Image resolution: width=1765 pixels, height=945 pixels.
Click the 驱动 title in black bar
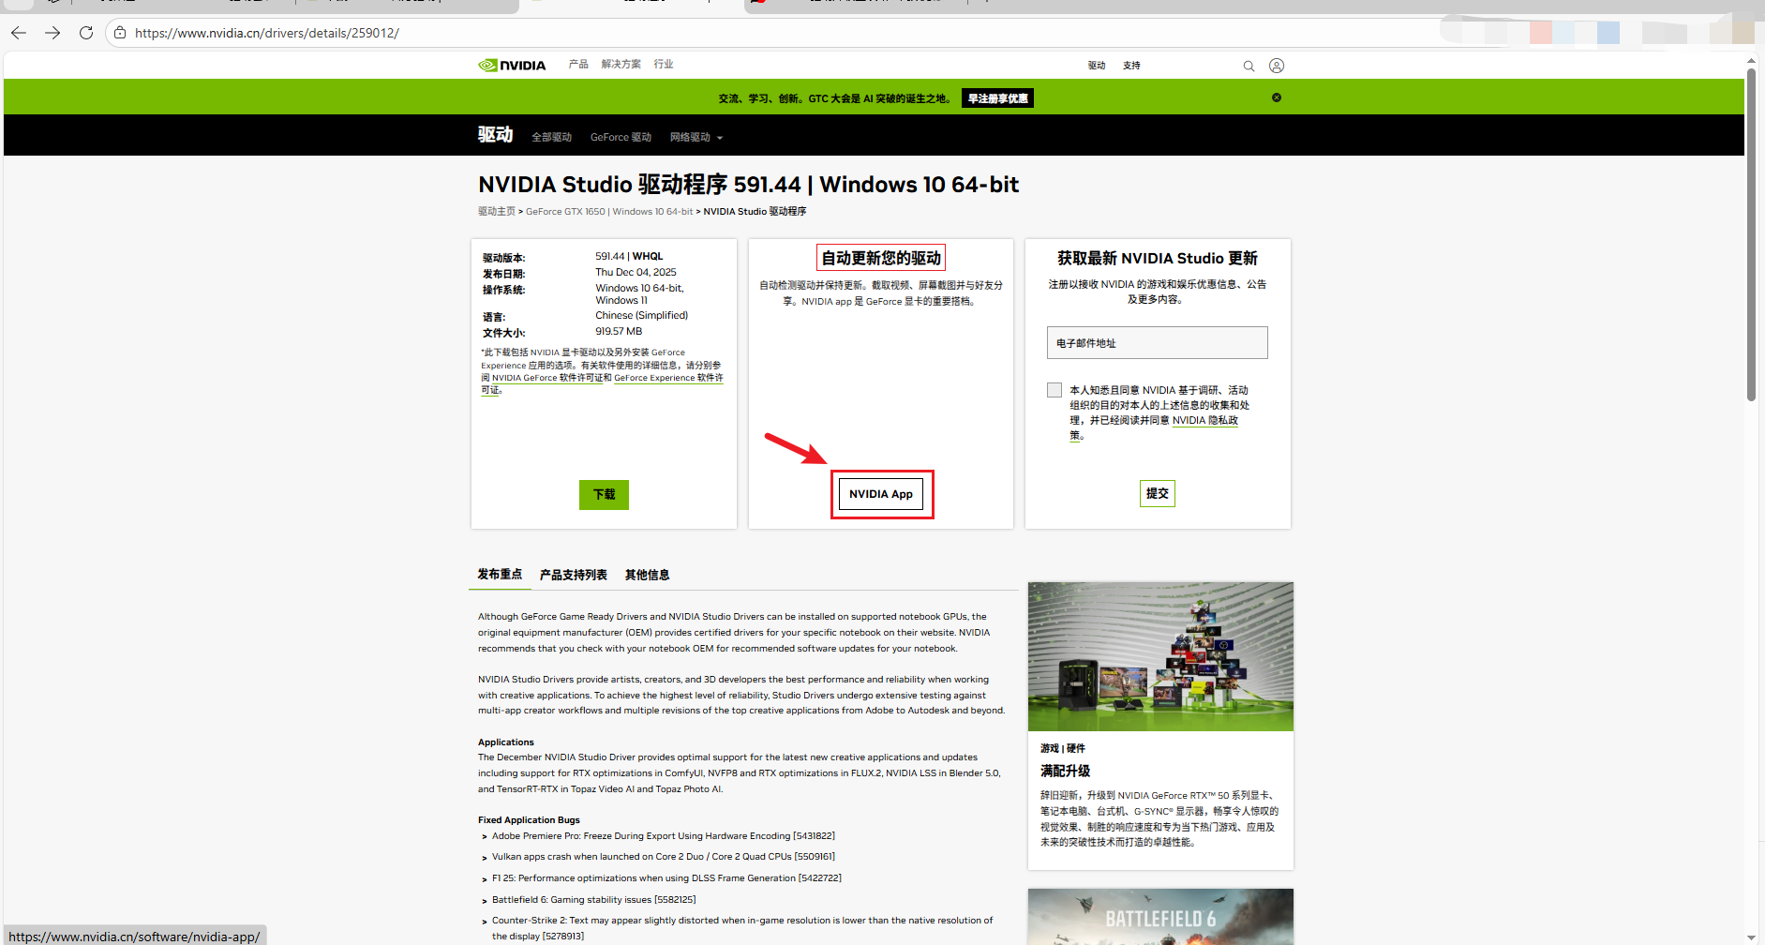click(x=495, y=134)
